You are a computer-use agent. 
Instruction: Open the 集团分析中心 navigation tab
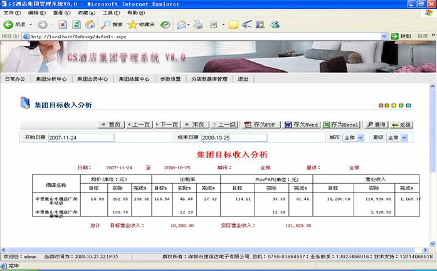coord(51,79)
